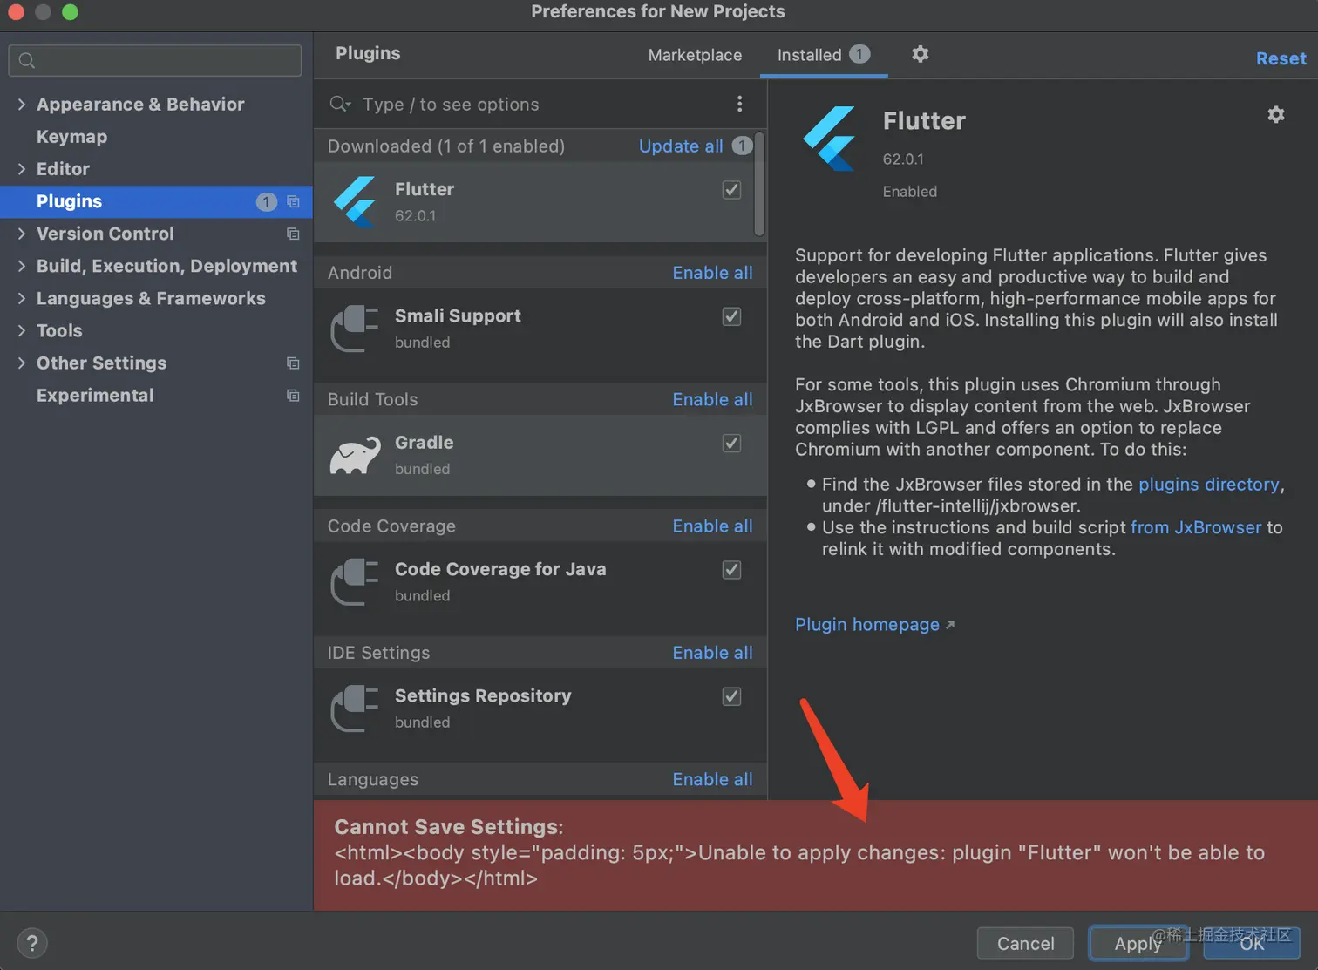
Task: Focus the settings search field
Action: pos(155,60)
